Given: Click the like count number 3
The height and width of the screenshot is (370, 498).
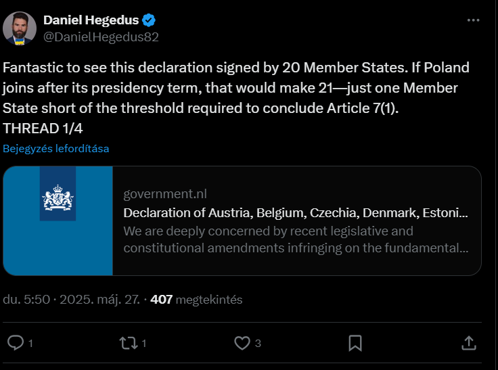Looking at the screenshot, I should point(258,344).
